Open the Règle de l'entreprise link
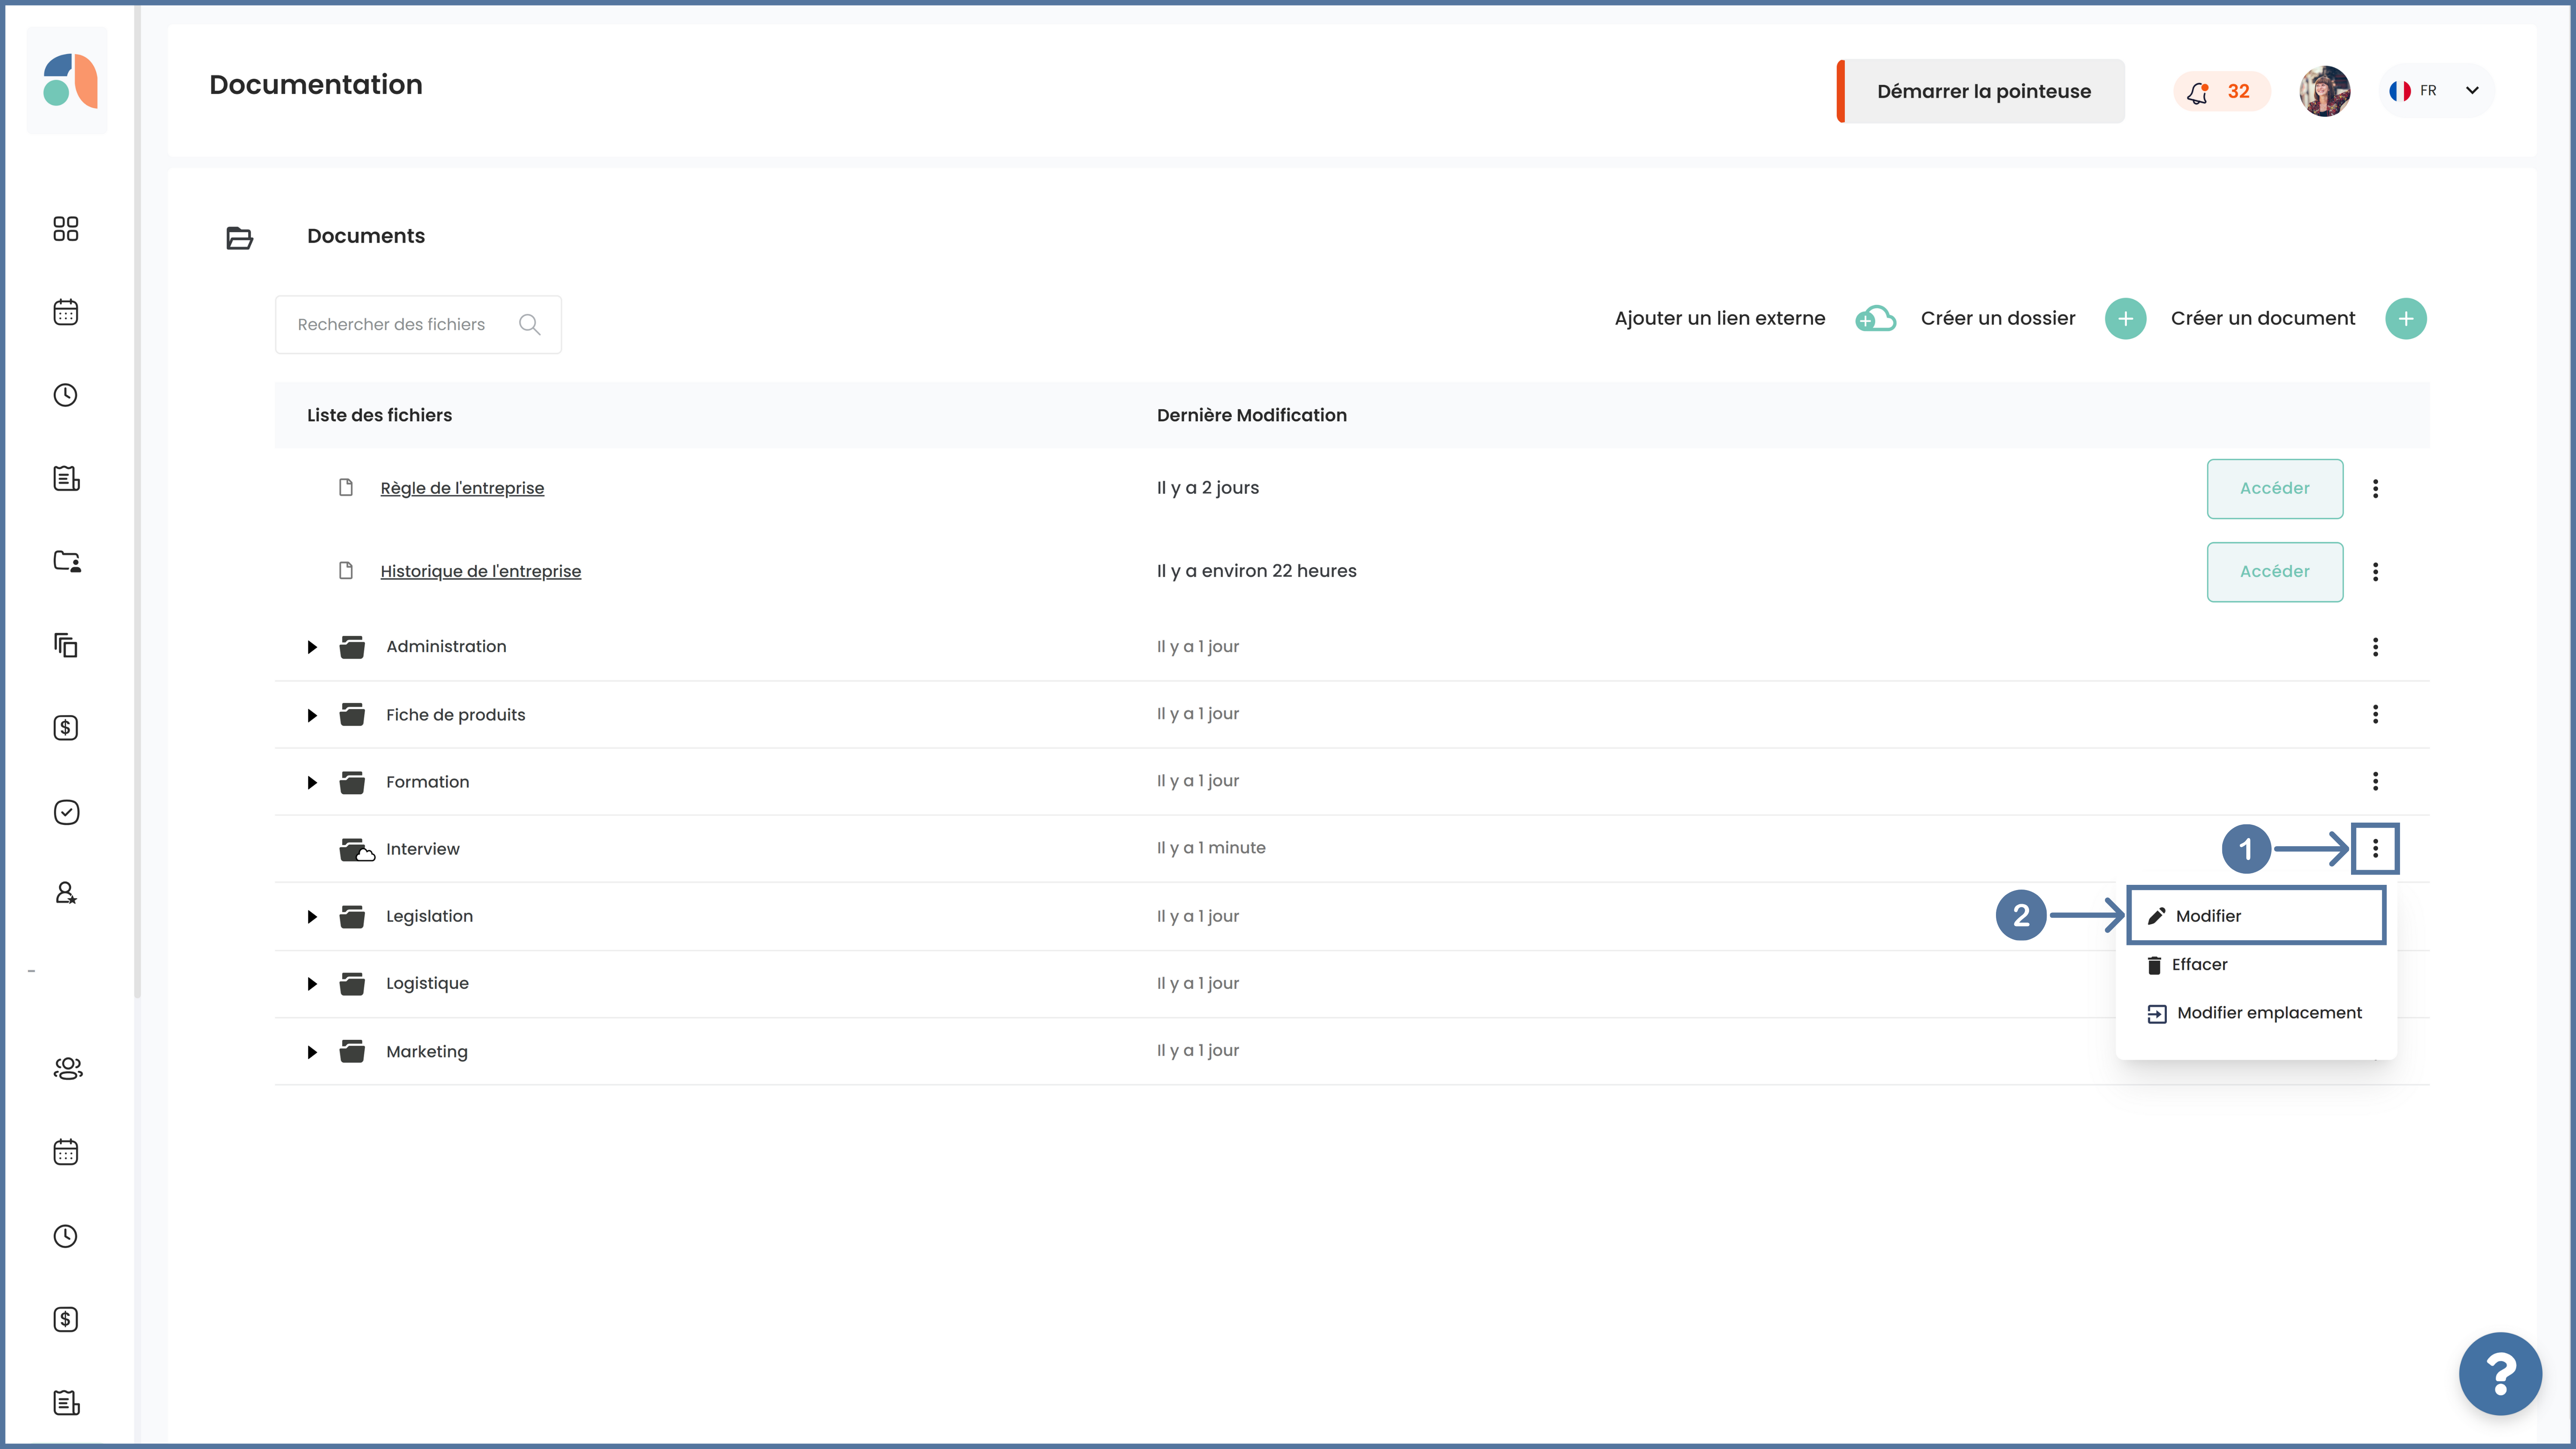 tap(462, 488)
